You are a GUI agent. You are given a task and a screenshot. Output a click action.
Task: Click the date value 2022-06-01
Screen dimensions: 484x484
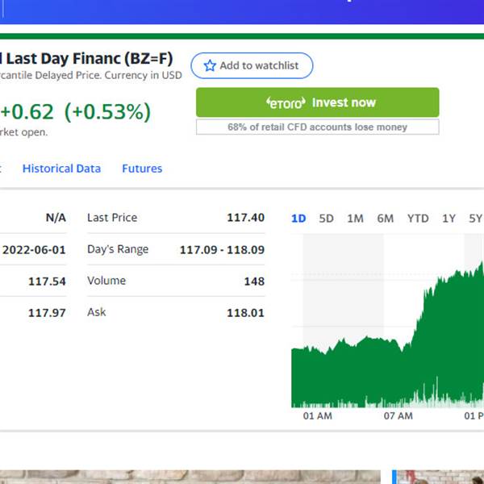(x=34, y=250)
